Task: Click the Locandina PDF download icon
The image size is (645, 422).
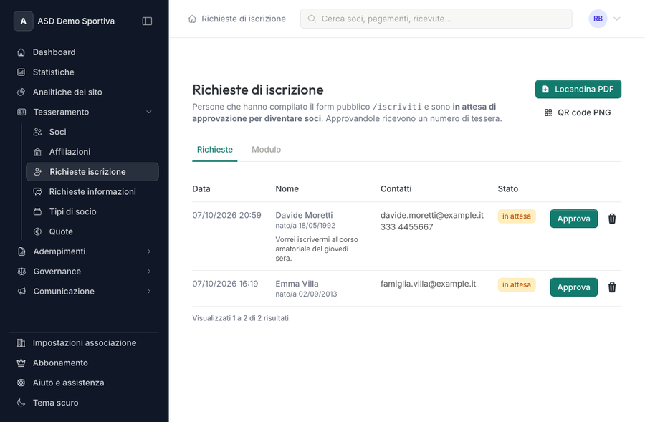Action: coord(545,90)
